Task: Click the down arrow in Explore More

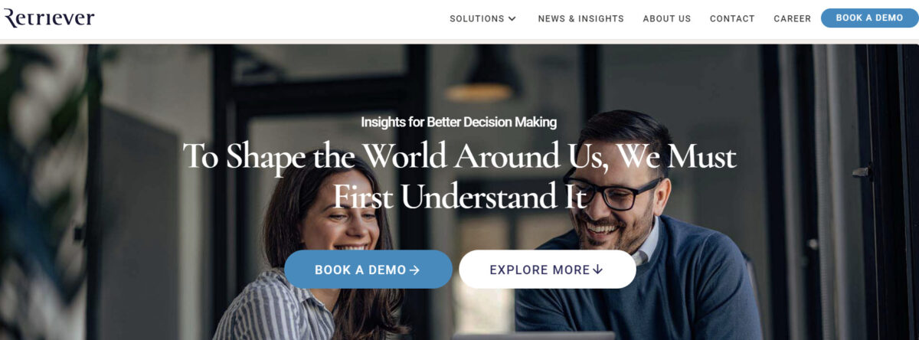Action: click(598, 270)
